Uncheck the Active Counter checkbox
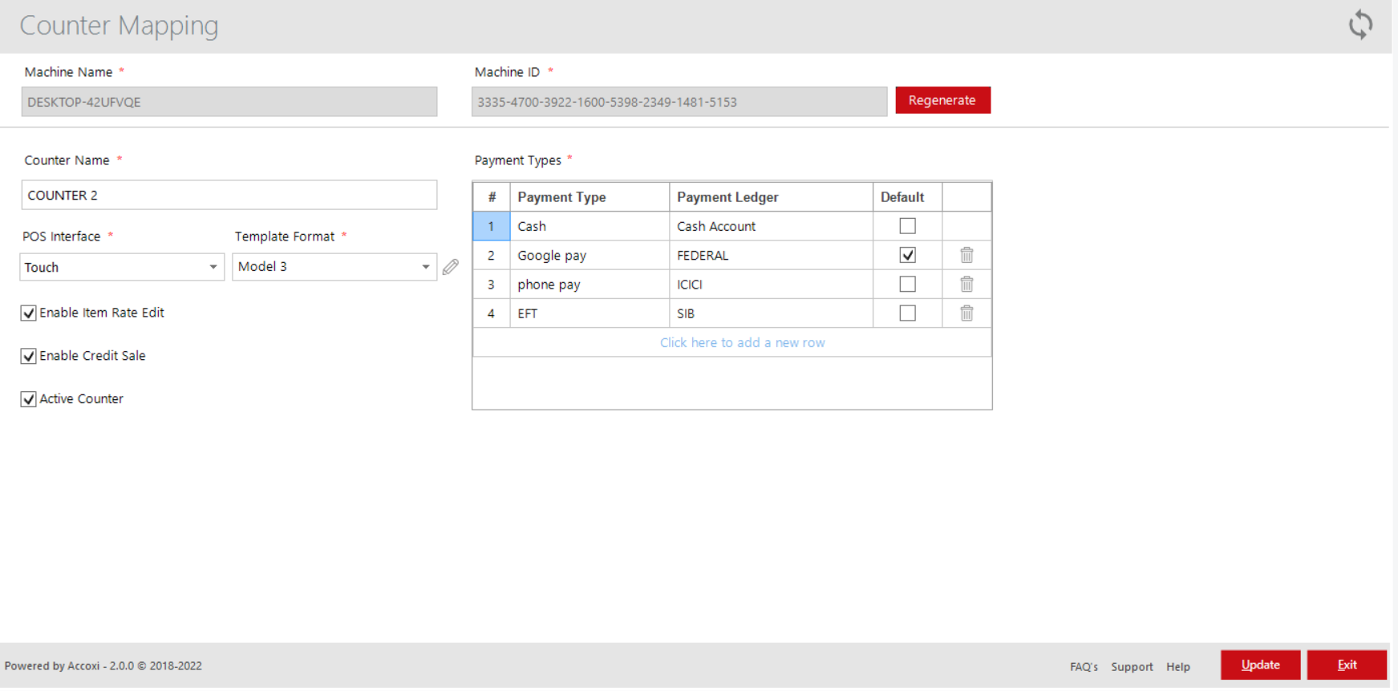Viewport: 1398px width, 691px height. coord(29,399)
